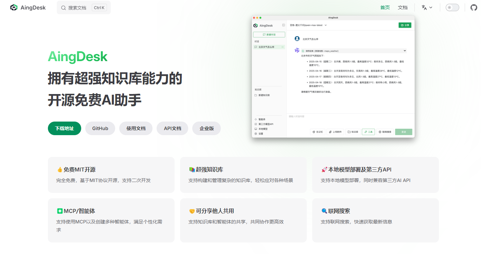The height and width of the screenshot is (254, 481).
Task: Click the 下载地址 download button
Action: coord(65,128)
